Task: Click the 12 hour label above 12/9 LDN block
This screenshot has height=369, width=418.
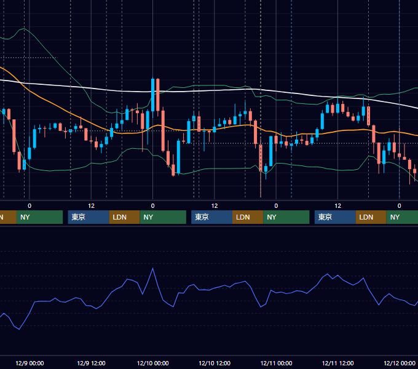Action: pos(91,206)
